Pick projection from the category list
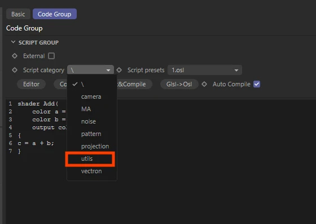316x224 pixels. 92,146
